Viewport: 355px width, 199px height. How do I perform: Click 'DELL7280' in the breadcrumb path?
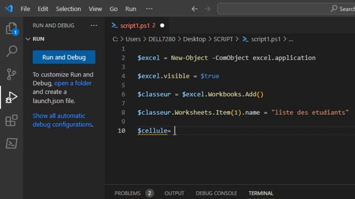161,39
